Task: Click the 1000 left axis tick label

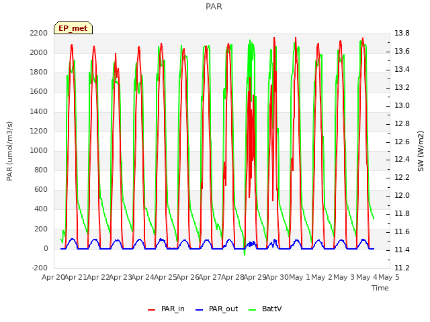Action: pos(39,150)
